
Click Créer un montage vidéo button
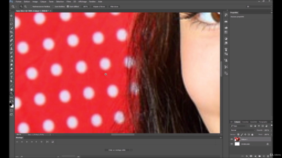(x=117, y=150)
